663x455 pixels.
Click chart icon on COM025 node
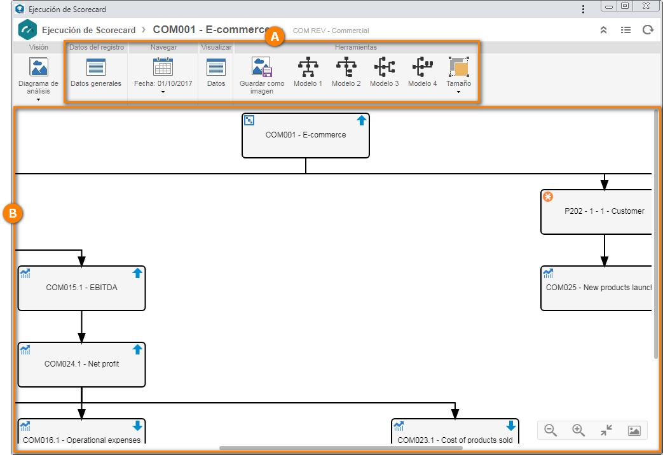pyautogui.click(x=549, y=274)
